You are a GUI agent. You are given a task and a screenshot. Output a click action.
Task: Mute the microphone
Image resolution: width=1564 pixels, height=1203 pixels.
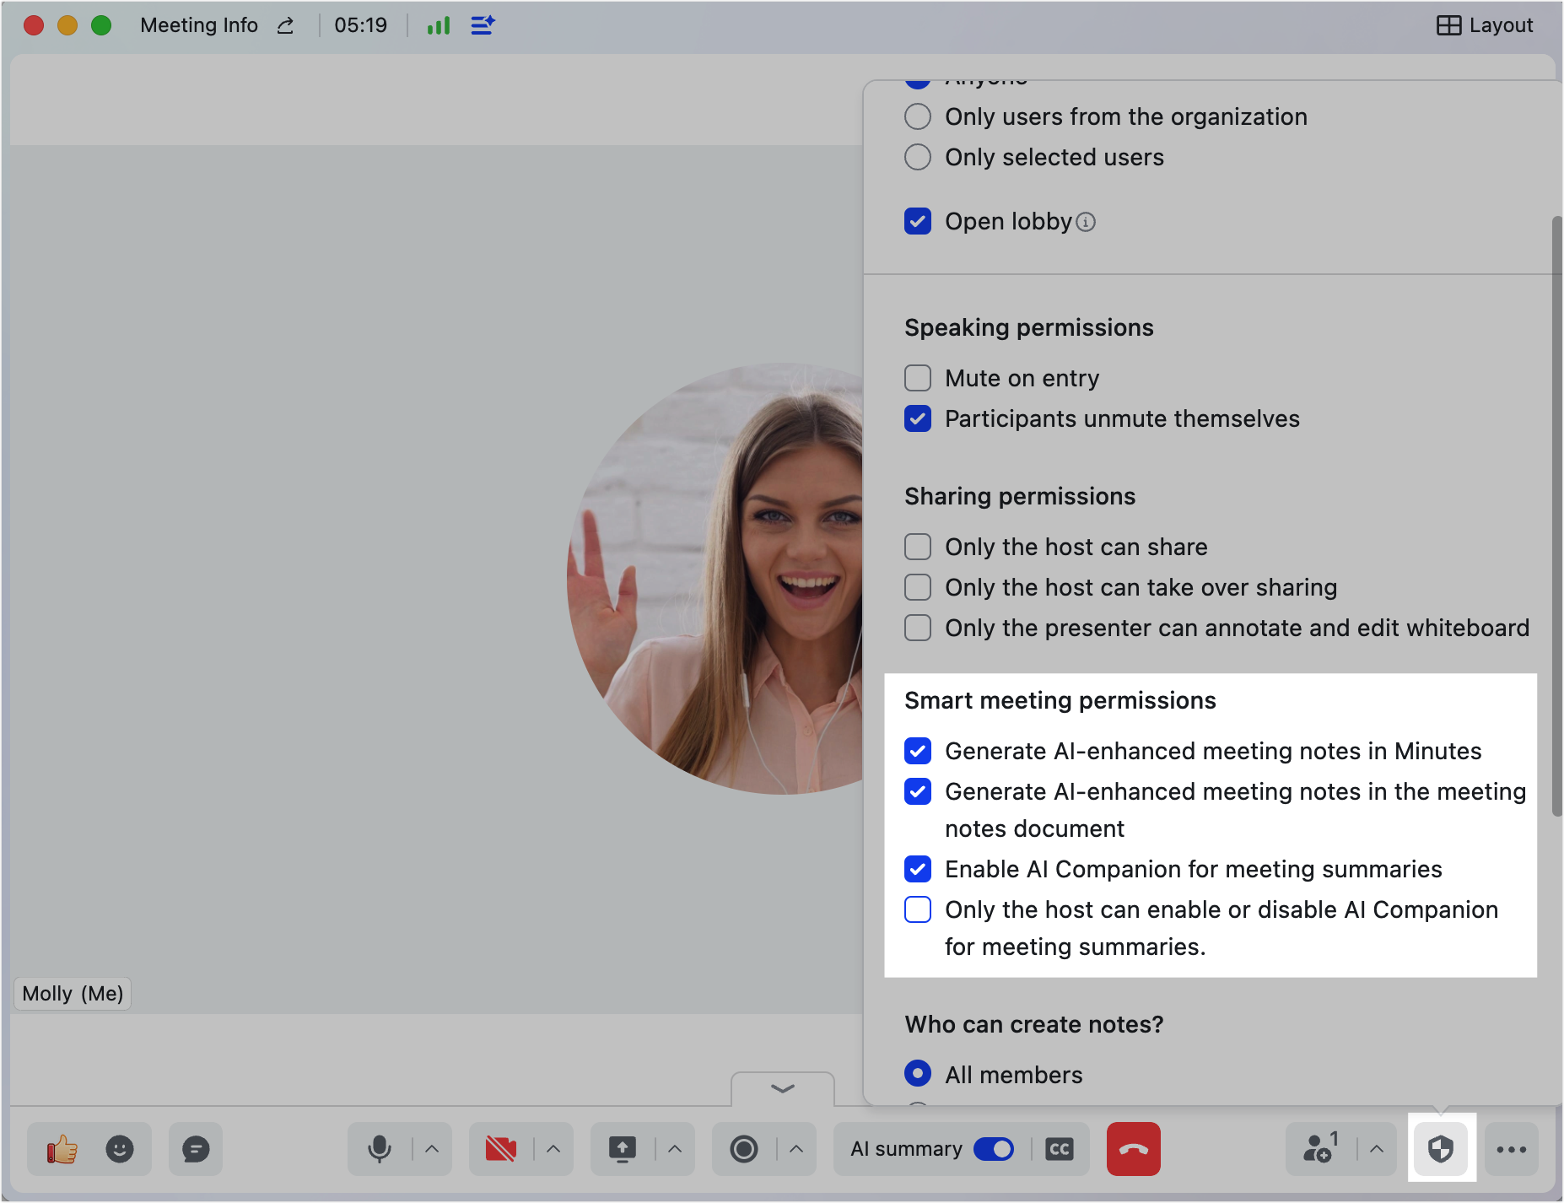380,1148
